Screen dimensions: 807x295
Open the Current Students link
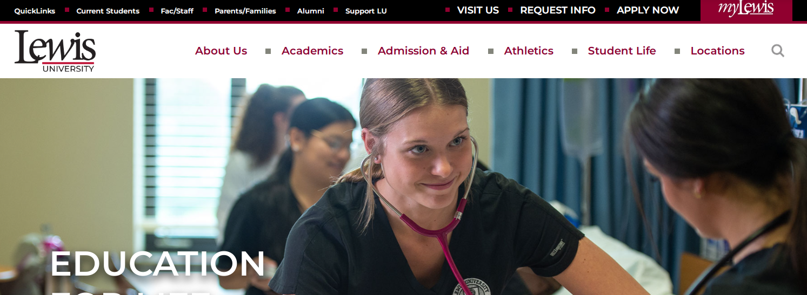(x=108, y=11)
